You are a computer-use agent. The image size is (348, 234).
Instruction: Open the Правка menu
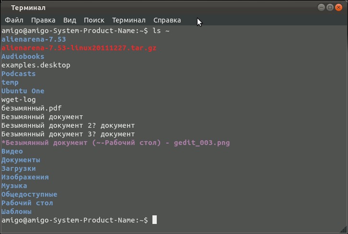[x=43, y=20]
